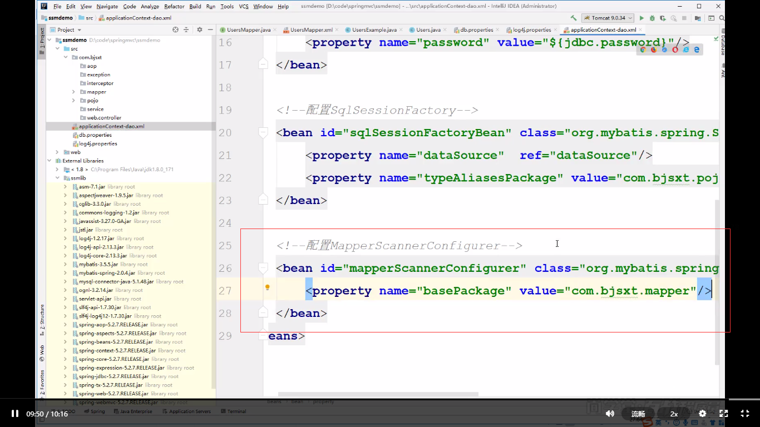Open in Chrome browser icon
Image resolution: width=760 pixels, height=427 pixels.
tap(643, 49)
